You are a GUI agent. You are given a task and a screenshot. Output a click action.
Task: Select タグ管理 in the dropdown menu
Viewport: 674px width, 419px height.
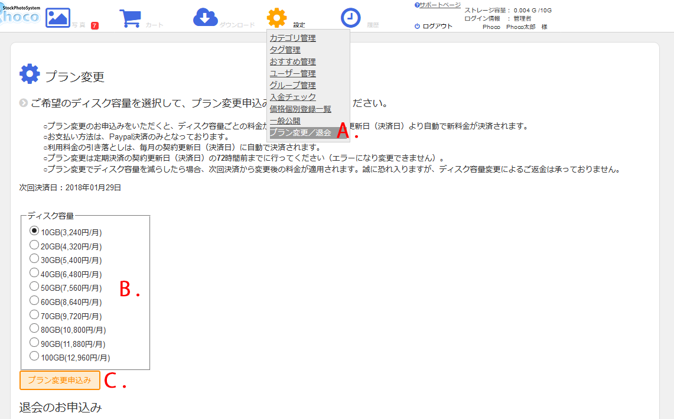[285, 50]
